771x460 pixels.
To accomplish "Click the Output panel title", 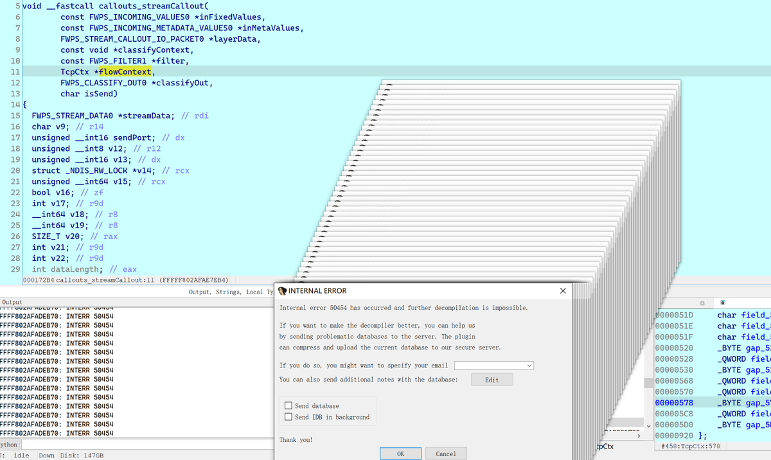I will point(12,302).
